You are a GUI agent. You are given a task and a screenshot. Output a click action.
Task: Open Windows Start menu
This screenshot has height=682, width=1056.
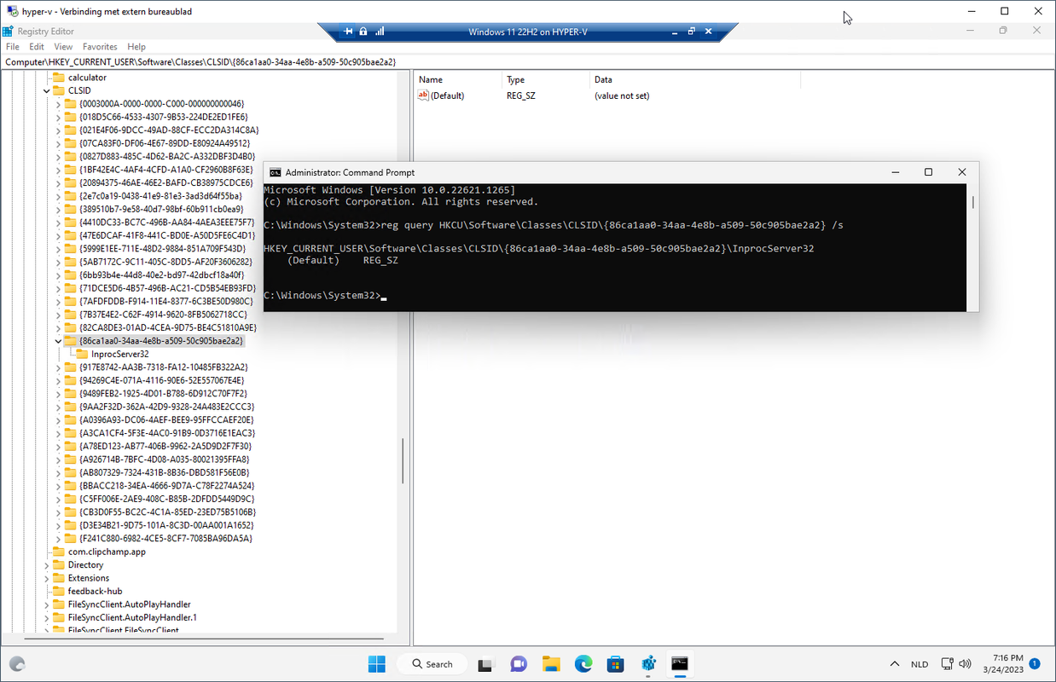point(376,664)
